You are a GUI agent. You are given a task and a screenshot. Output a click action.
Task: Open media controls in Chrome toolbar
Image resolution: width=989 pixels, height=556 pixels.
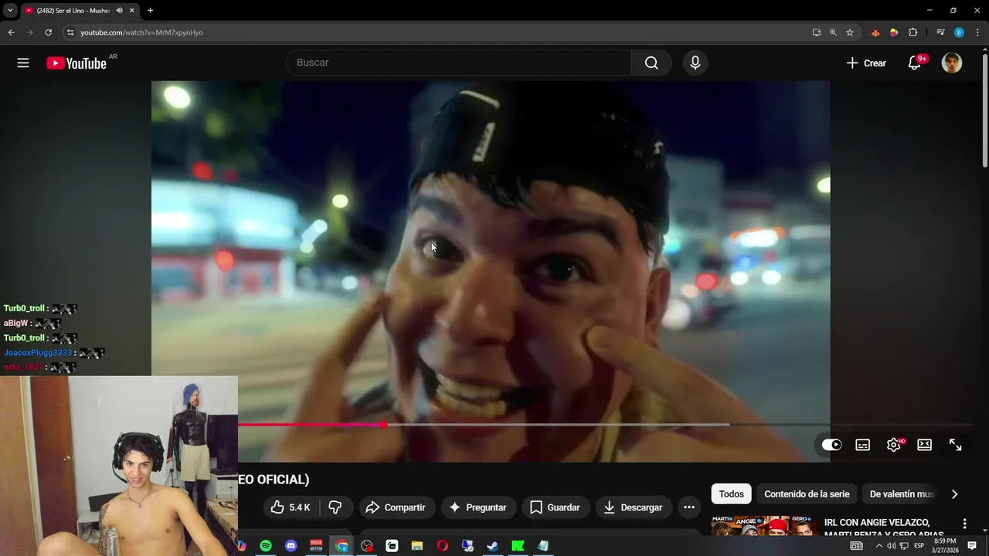[x=940, y=32]
